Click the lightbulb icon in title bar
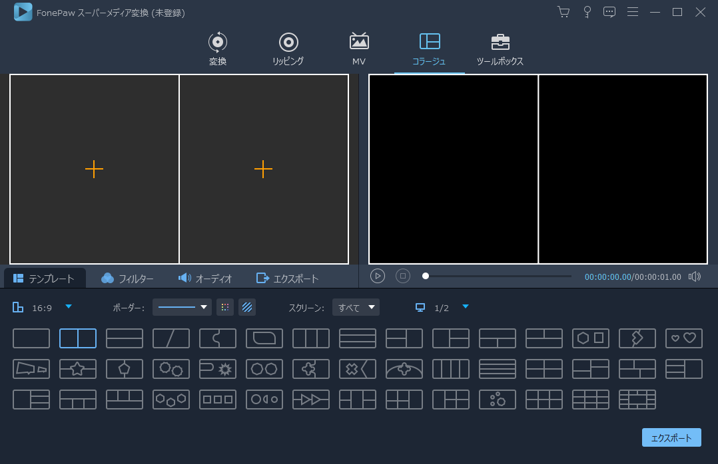The width and height of the screenshot is (718, 464). [x=587, y=11]
